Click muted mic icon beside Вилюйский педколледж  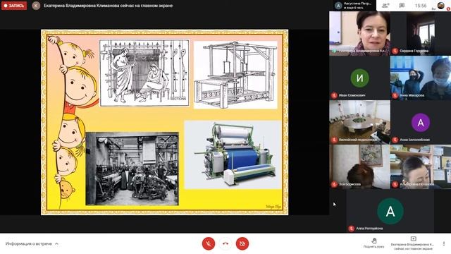334,140
